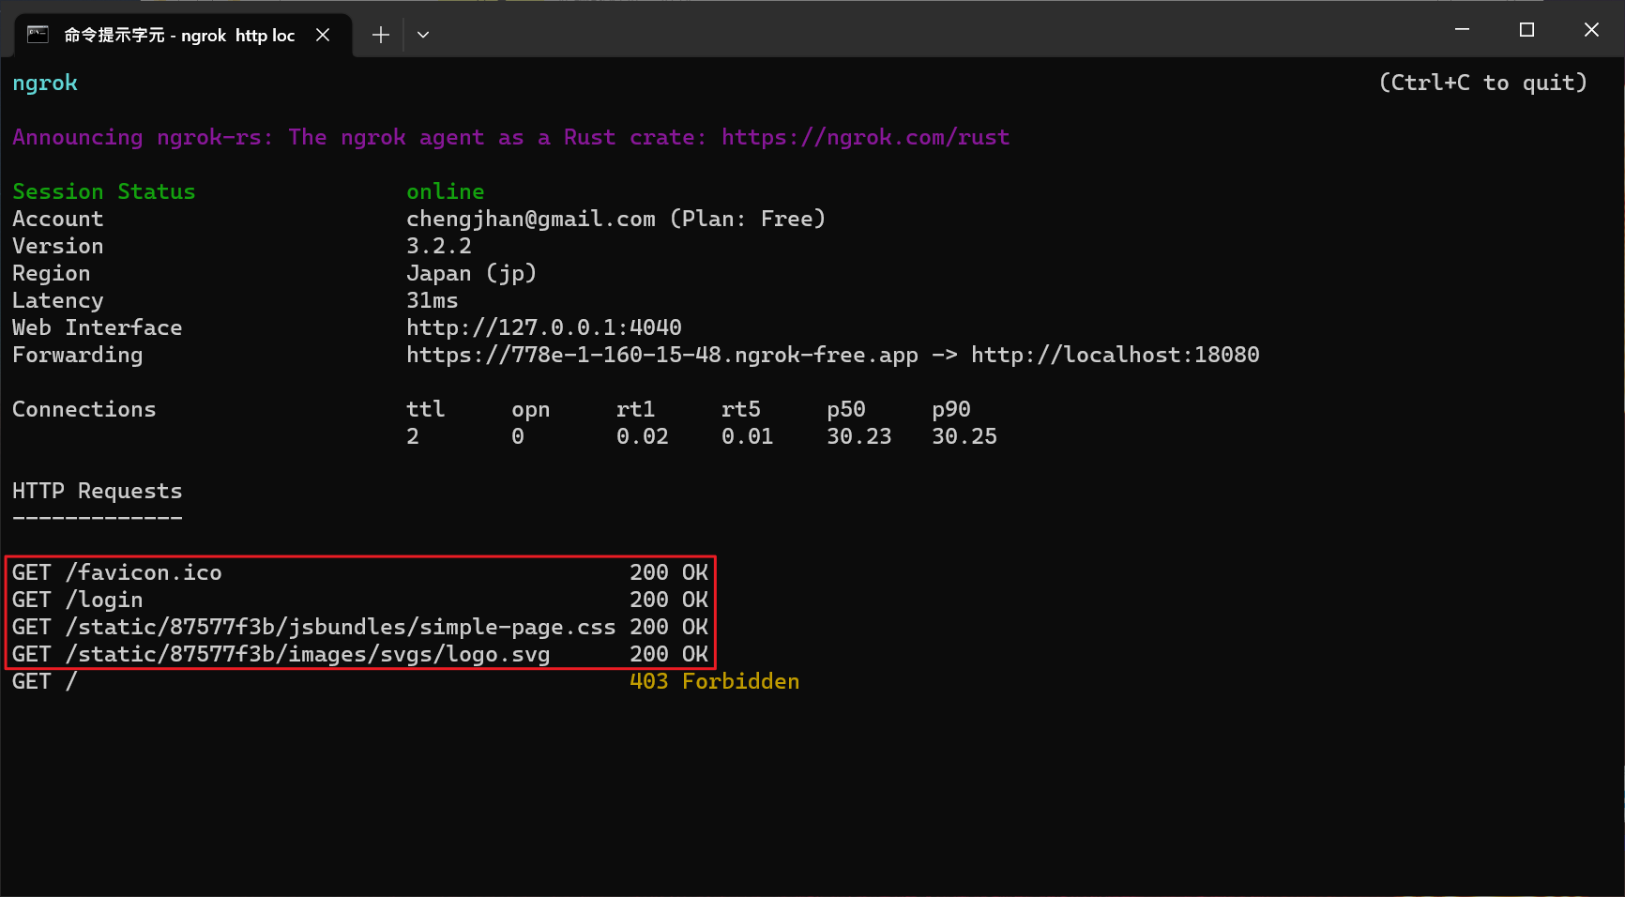Click the Ctrl+C to quit hint

pyautogui.click(x=1483, y=83)
